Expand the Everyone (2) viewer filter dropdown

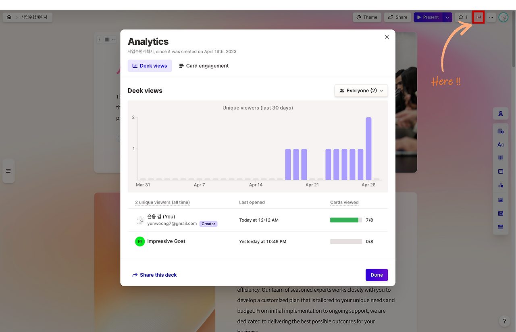click(x=361, y=91)
